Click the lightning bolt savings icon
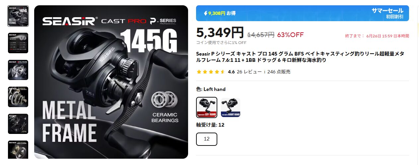This screenshot has width=419, height=165. (x=206, y=14)
